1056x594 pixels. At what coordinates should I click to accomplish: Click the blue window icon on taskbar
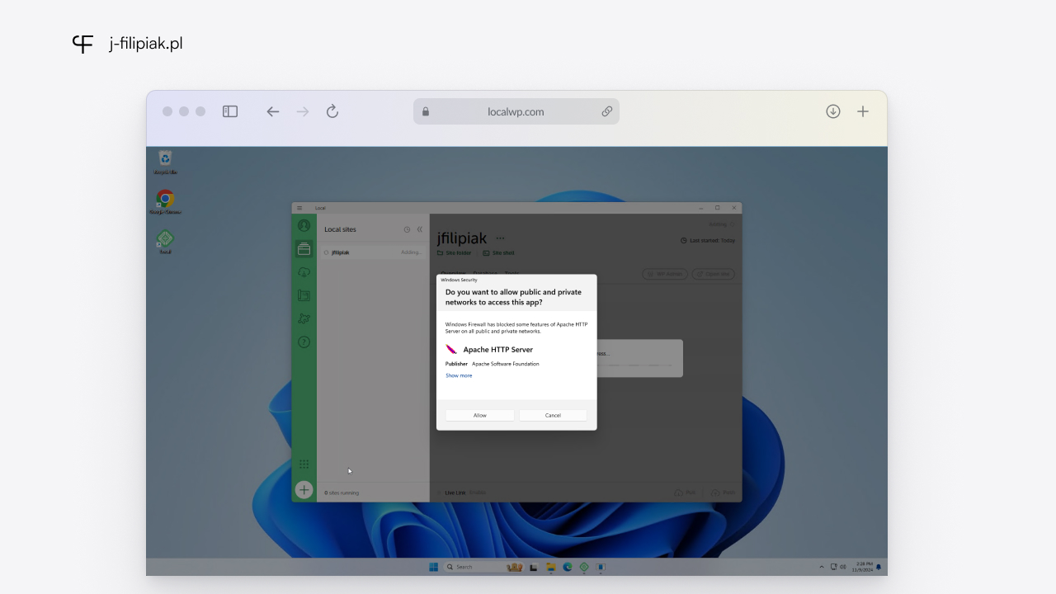[x=601, y=567]
